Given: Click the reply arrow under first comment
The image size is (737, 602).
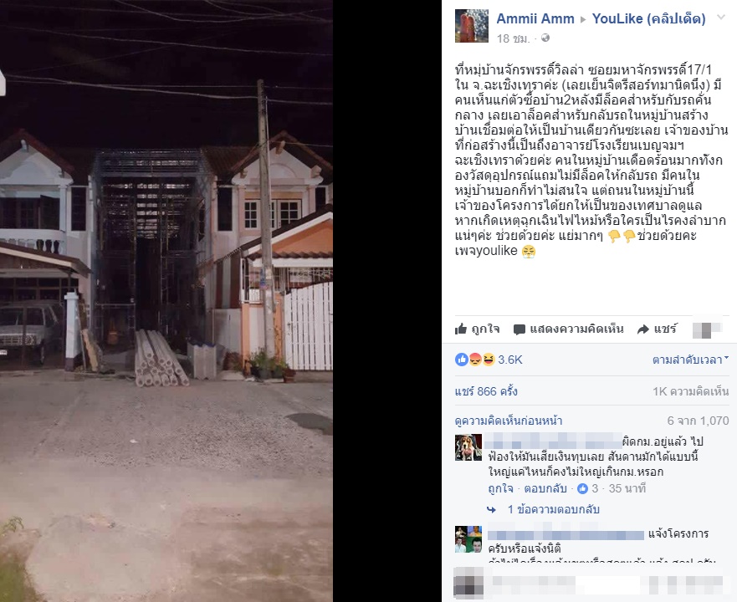Looking at the screenshot, I should (492, 509).
